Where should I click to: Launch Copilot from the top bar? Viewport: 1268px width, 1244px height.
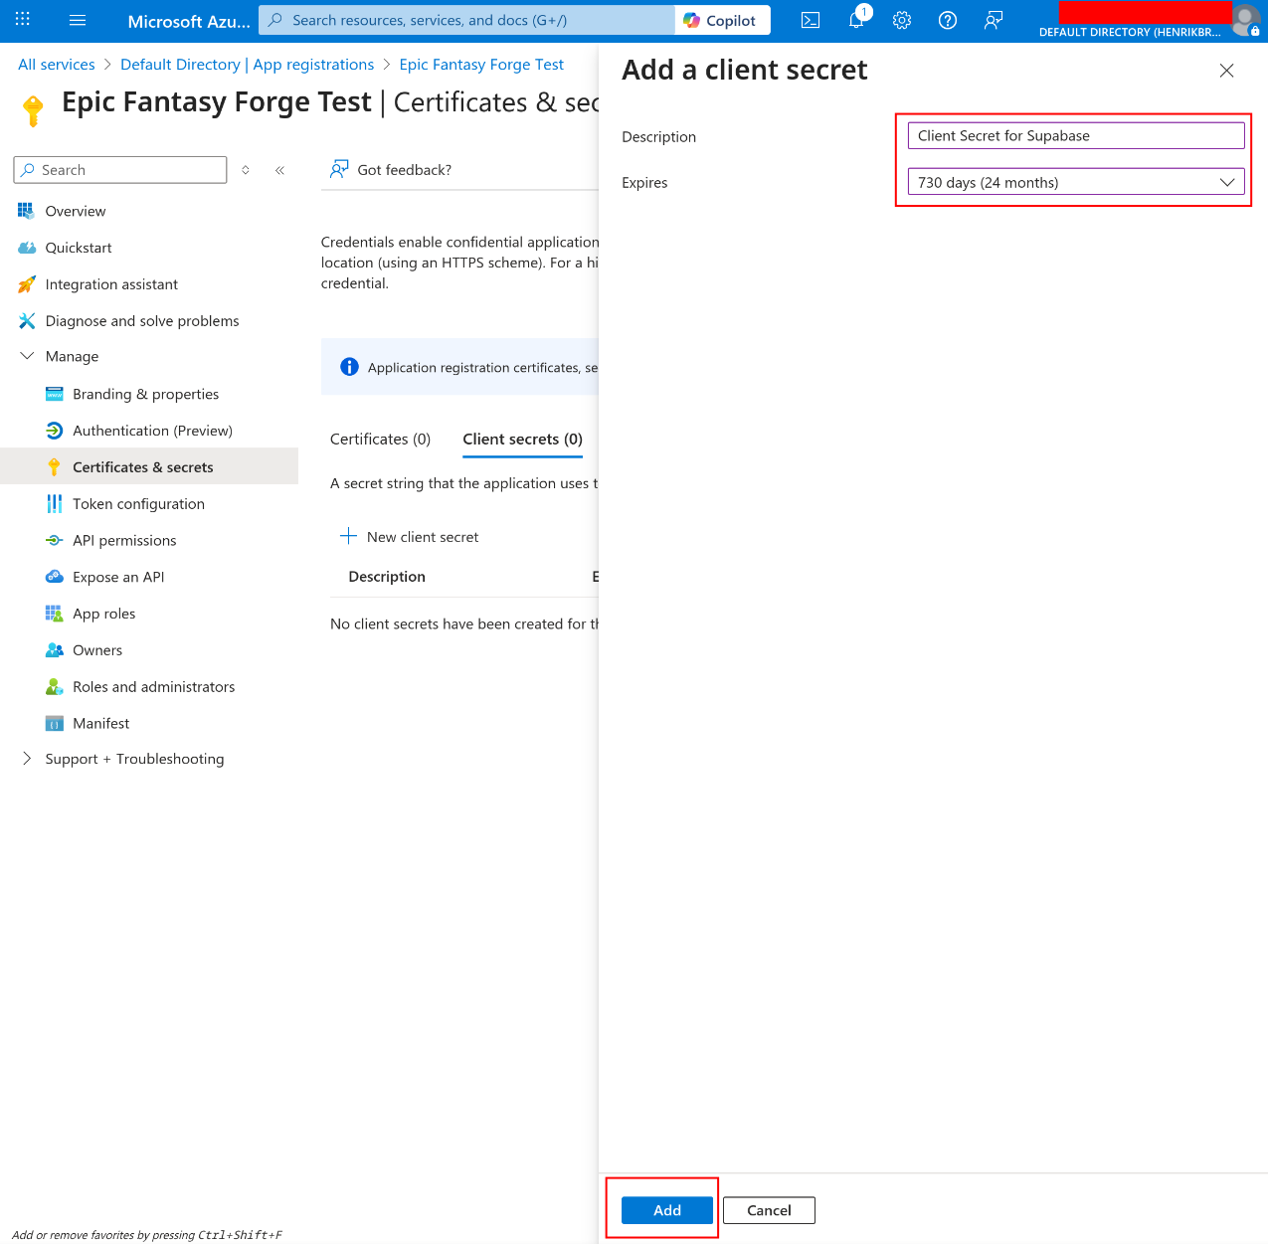[x=721, y=19]
